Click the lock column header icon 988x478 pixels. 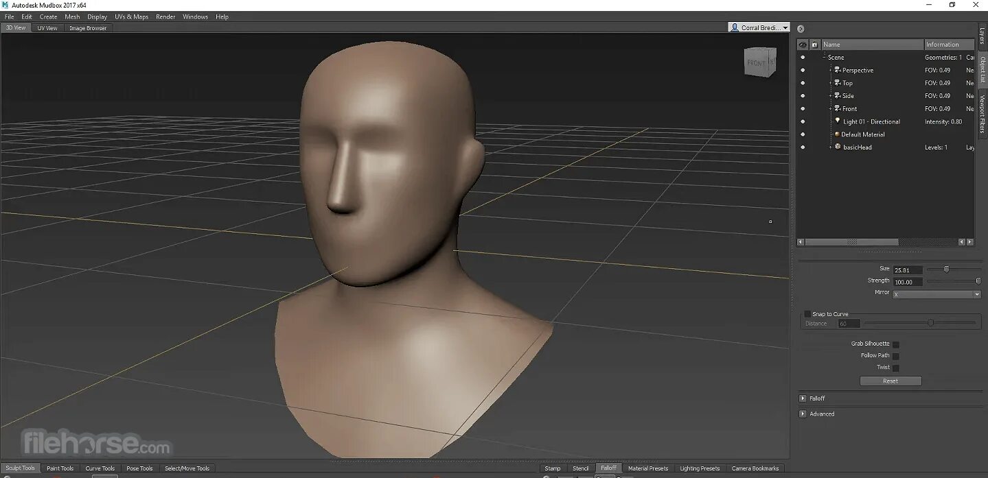tap(814, 45)
